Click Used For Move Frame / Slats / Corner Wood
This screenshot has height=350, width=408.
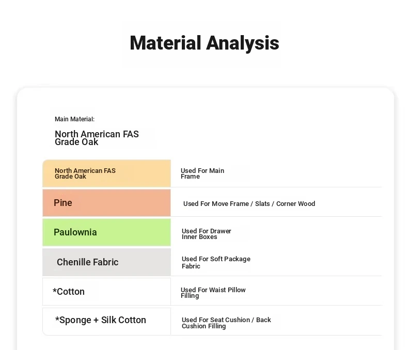[249, 203]
